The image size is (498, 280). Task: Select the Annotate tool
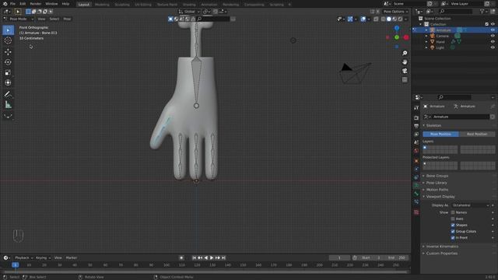pyautogui.click(x=9, y=94)
